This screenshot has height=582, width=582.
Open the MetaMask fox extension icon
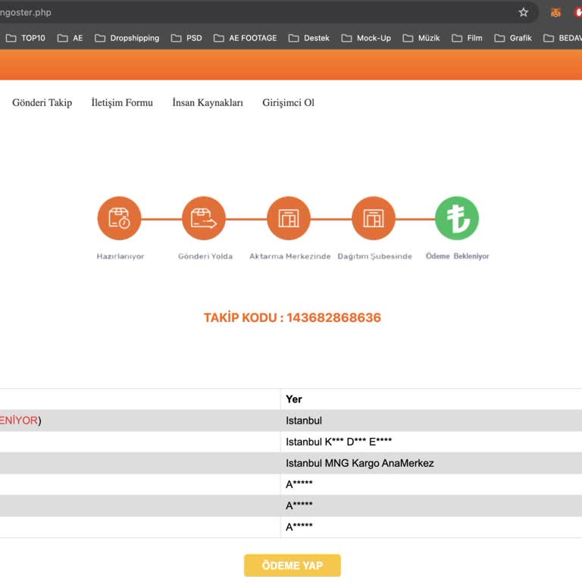pyautogui.click(x=555, y=12)
